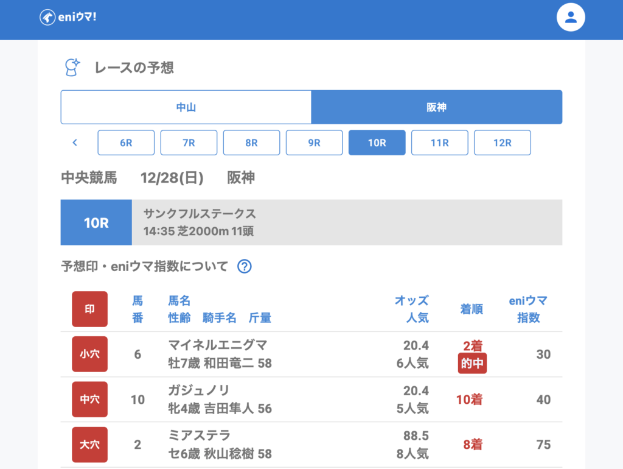Select race 7R

pyautogui.click(x=189, y=143)
